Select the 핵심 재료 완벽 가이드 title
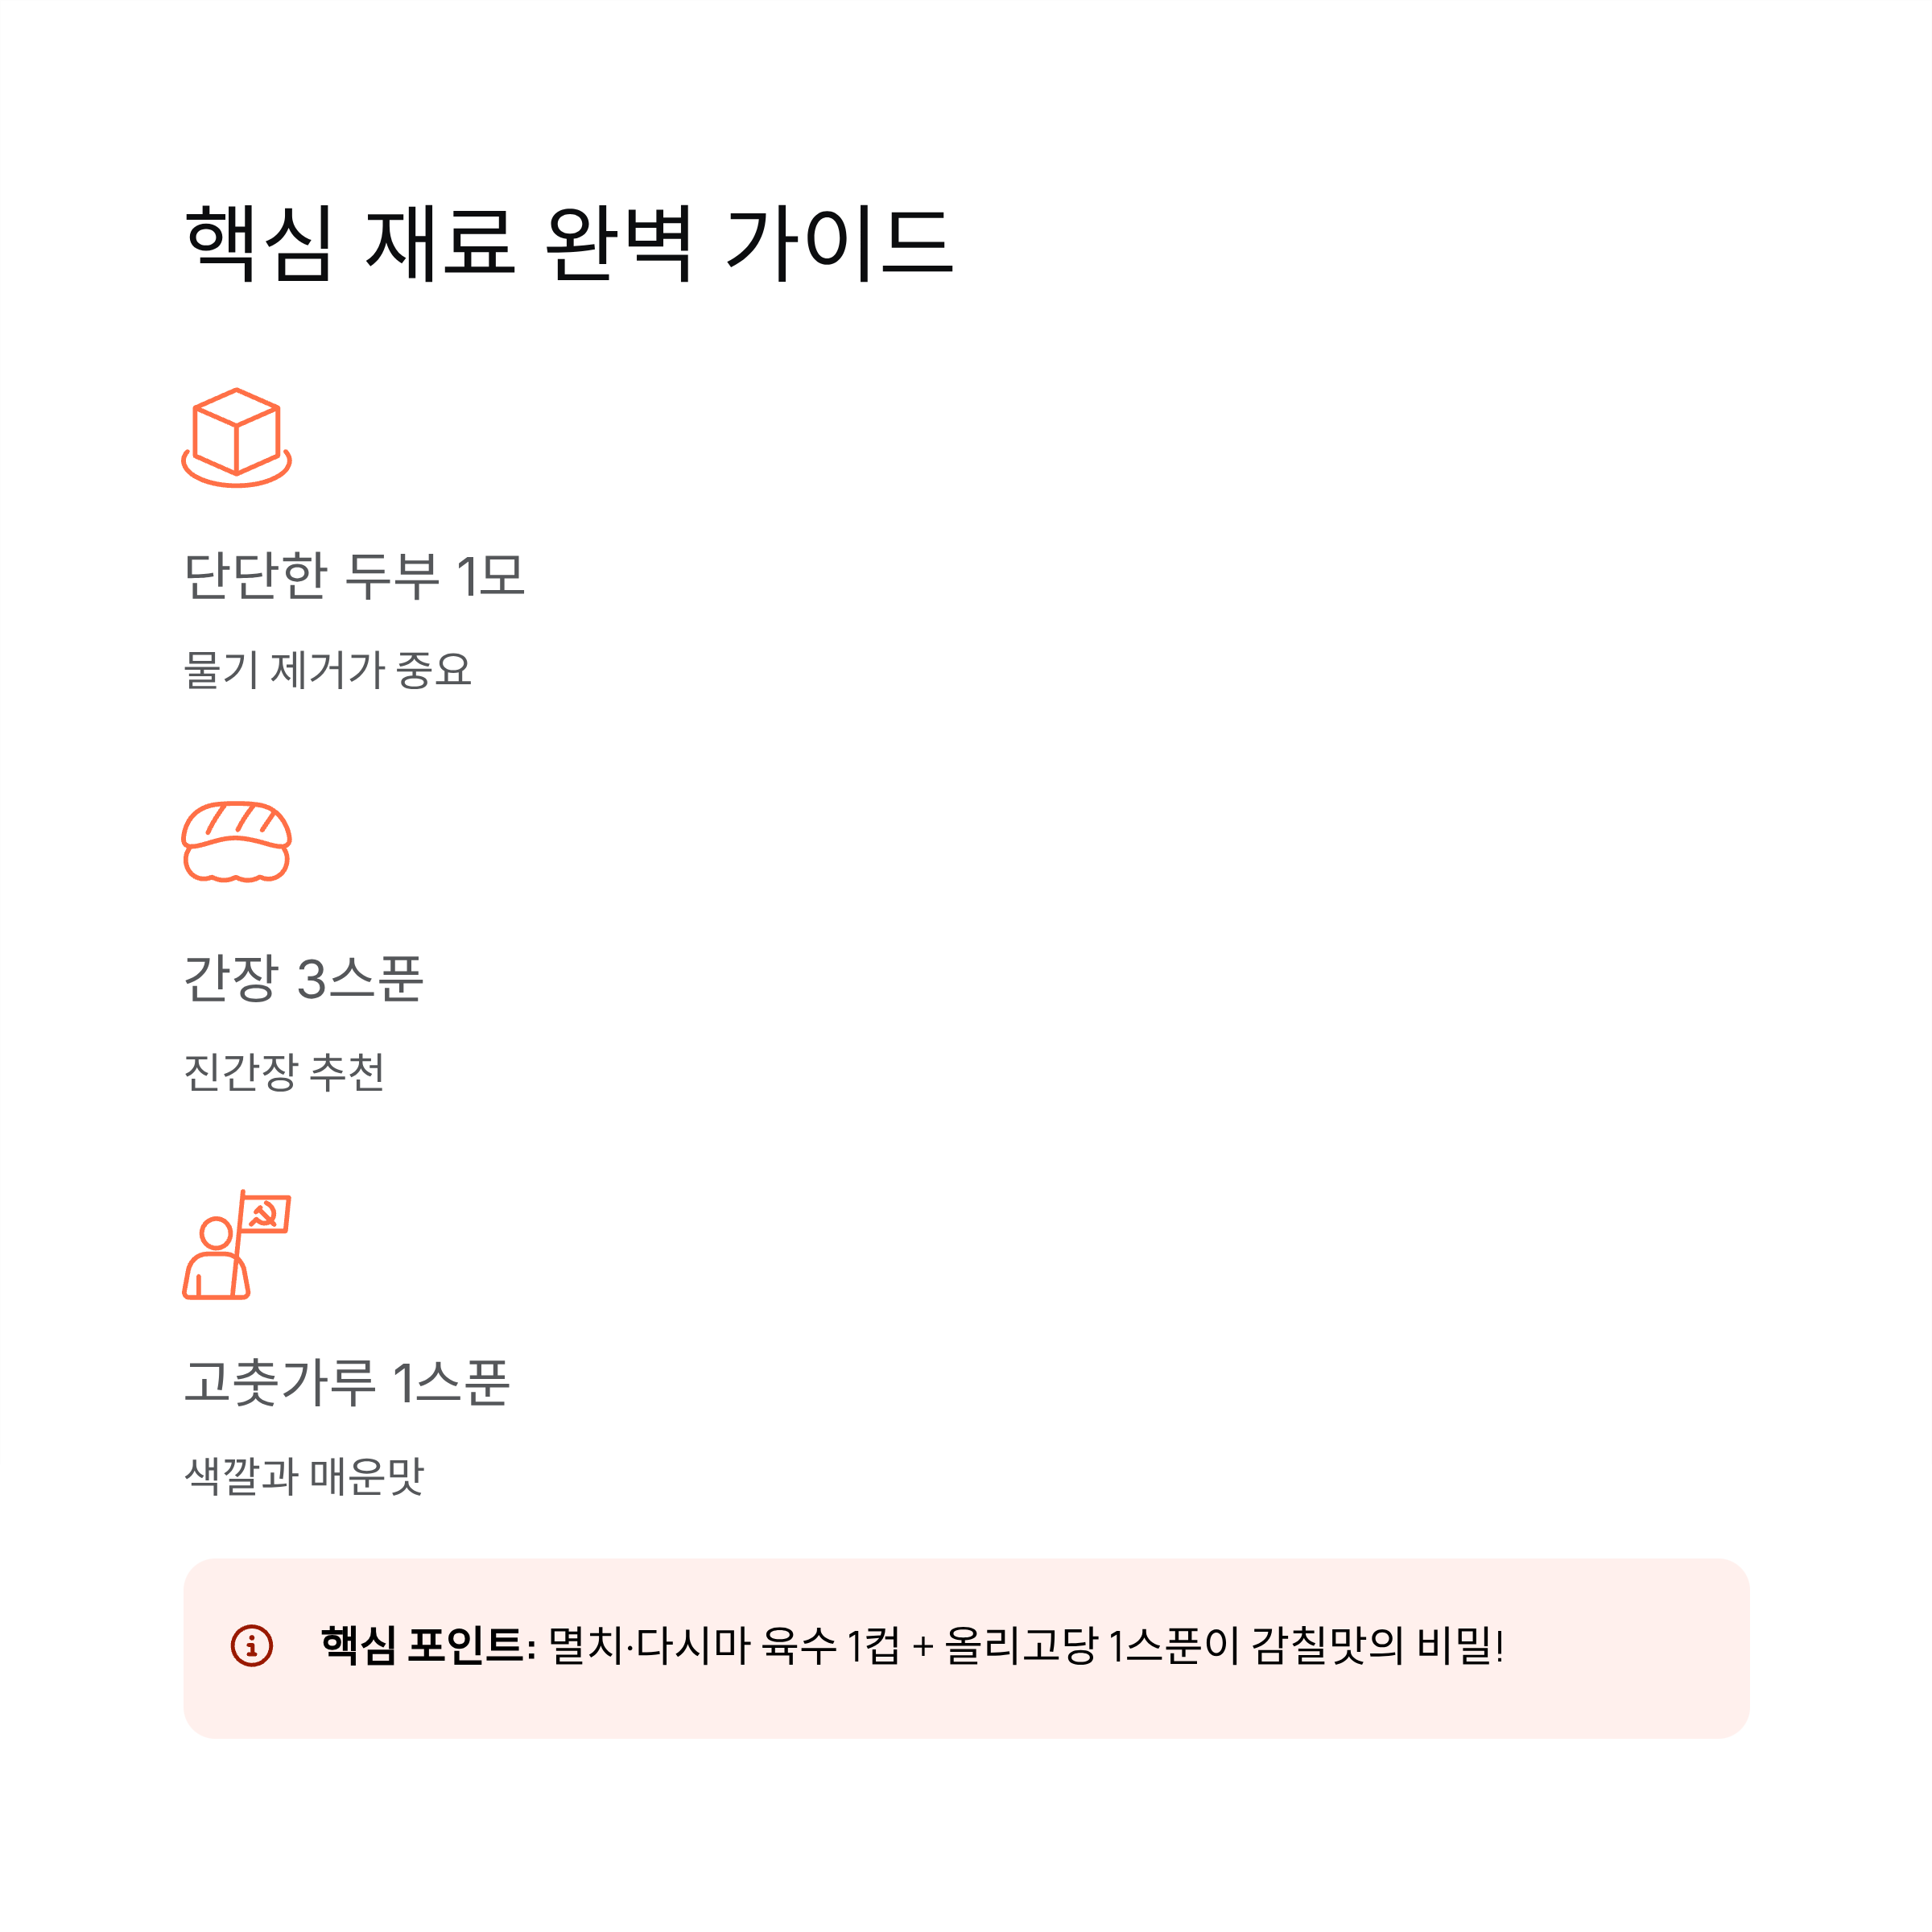This screenshot has width=1932, height=1932. (x=569, y=243)
